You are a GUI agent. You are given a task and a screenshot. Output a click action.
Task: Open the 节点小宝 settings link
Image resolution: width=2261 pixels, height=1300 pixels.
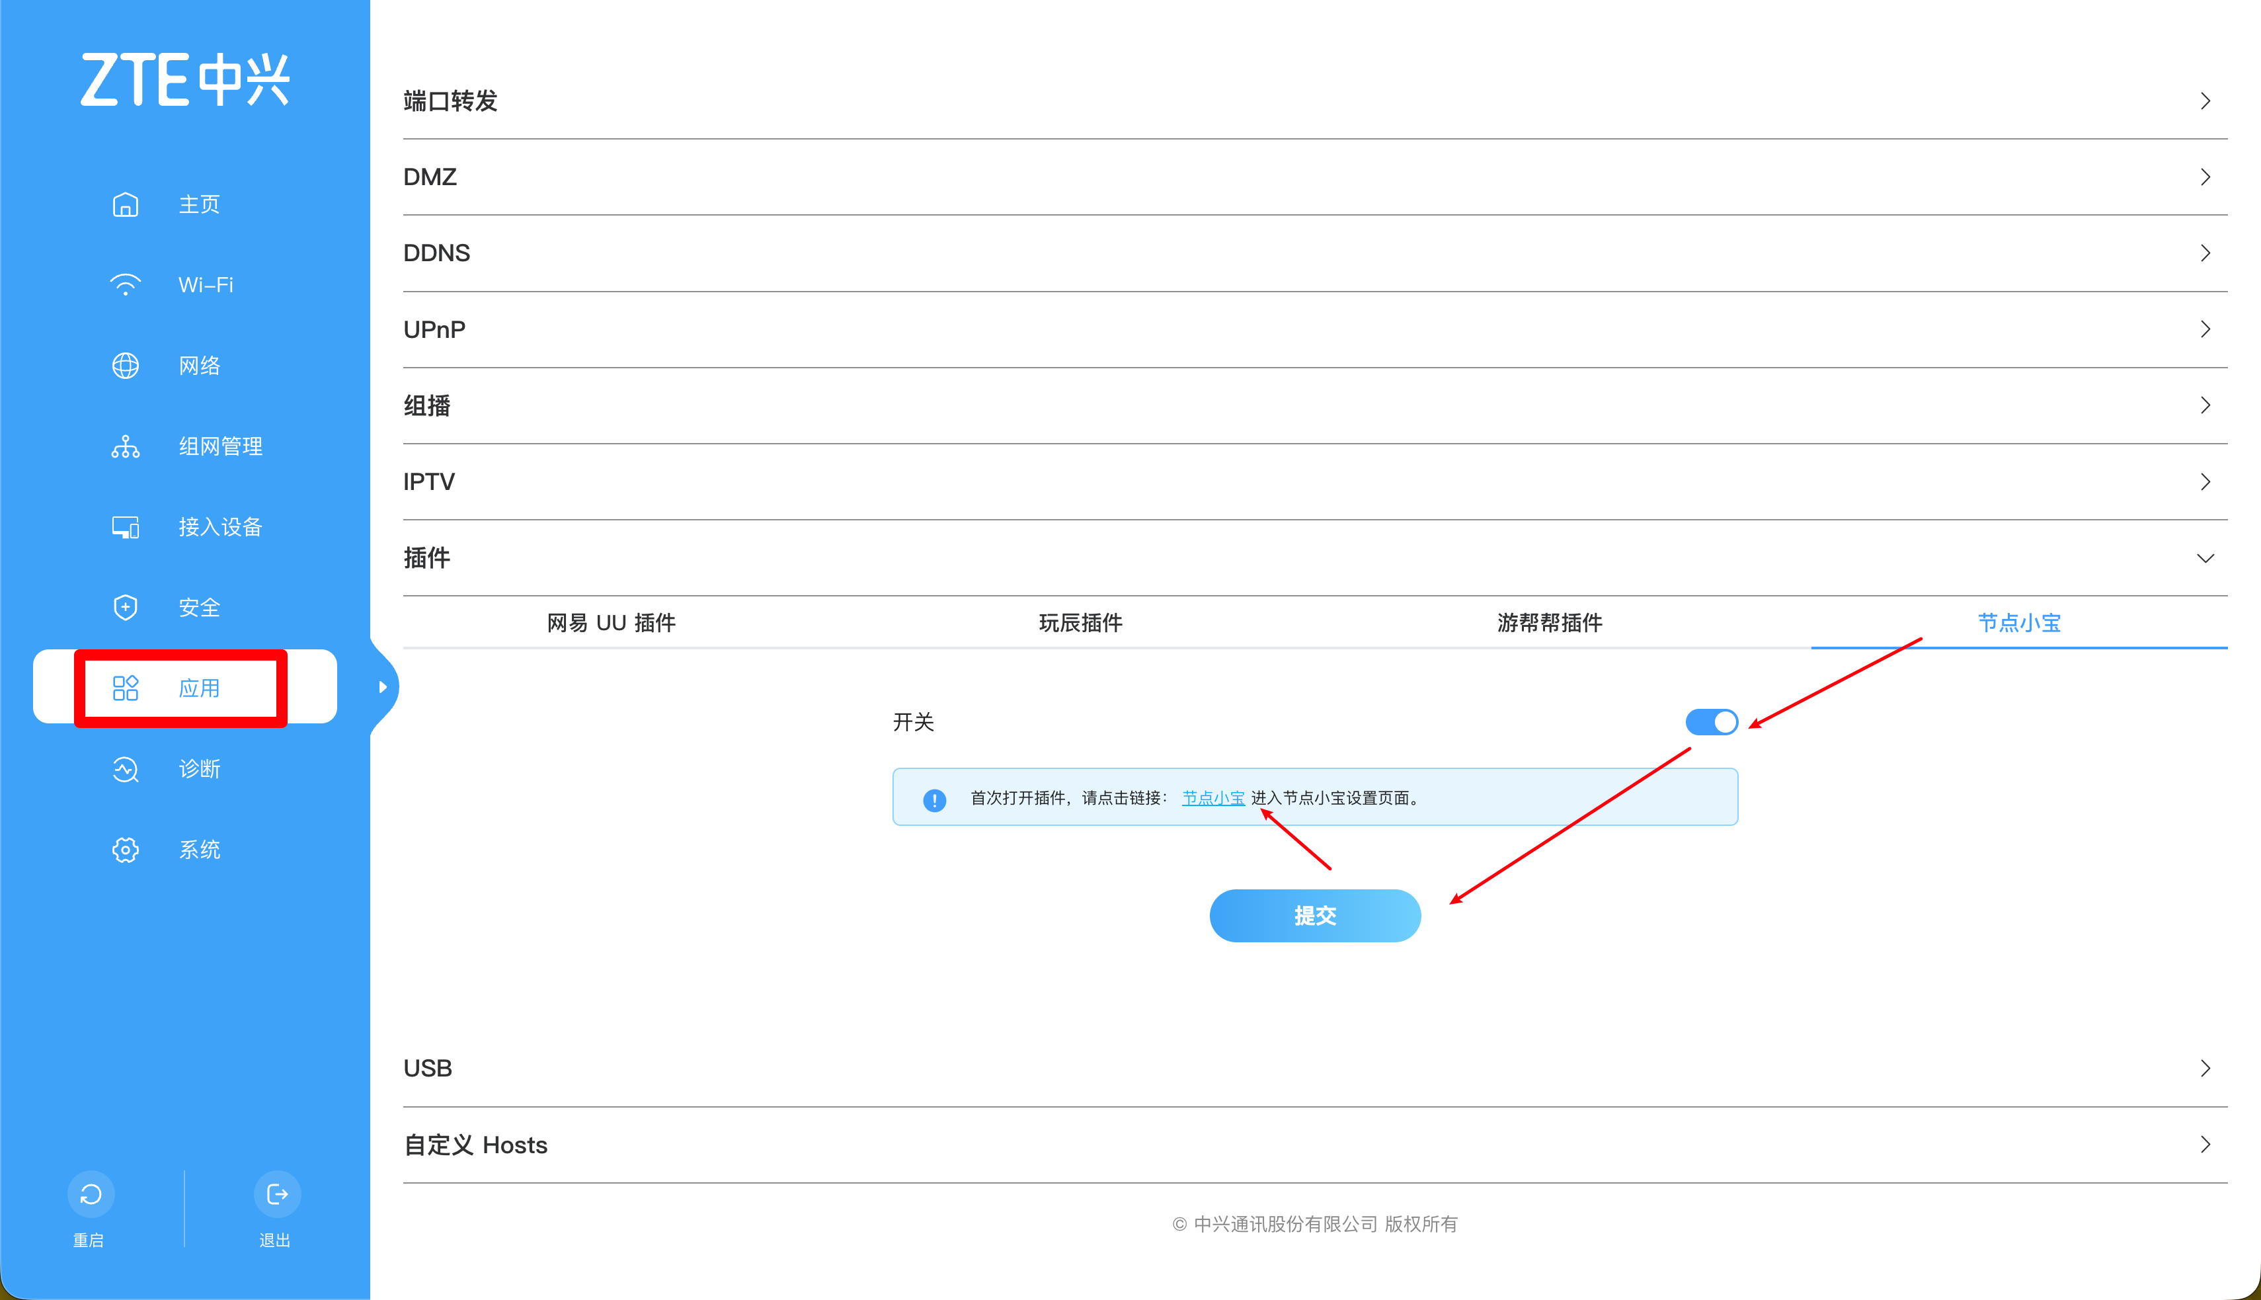click(x=1212, y=798)
